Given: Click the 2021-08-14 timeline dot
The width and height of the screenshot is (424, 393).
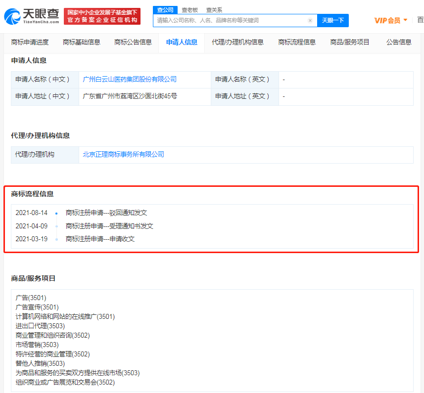Looking at the screenshot, I should 56,214.
